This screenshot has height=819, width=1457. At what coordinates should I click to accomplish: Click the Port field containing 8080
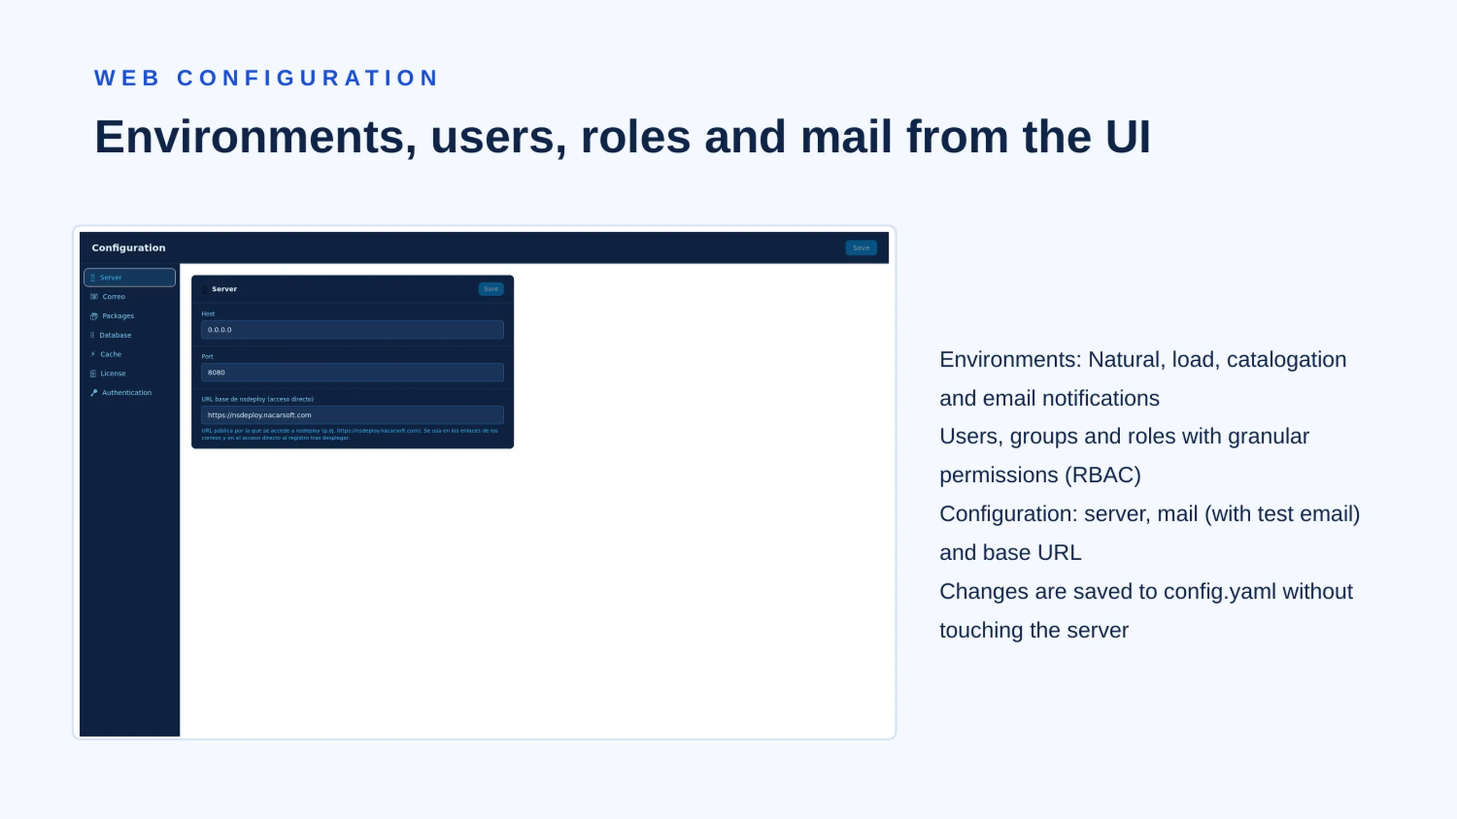coord(352,373)
